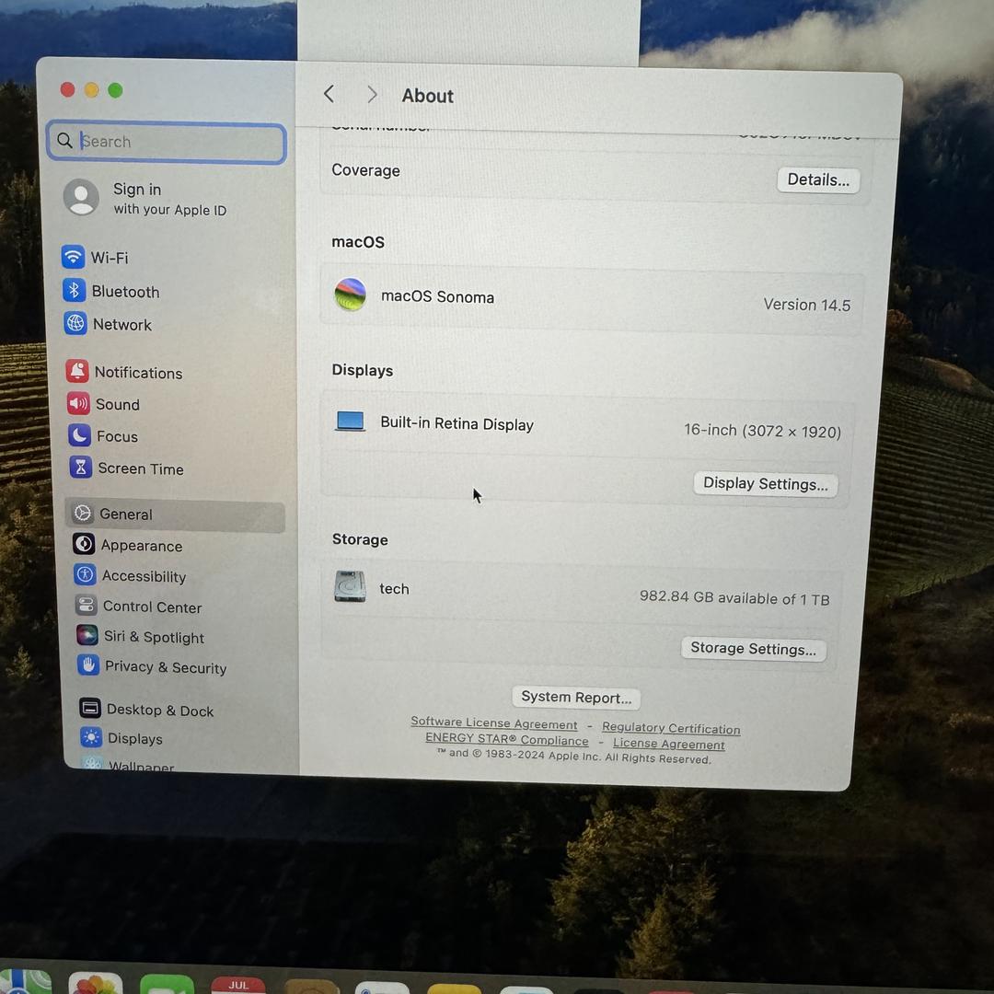This screenshot has width=994, height=994.
Task: Open Display Settings
Action: click(765, 484)
